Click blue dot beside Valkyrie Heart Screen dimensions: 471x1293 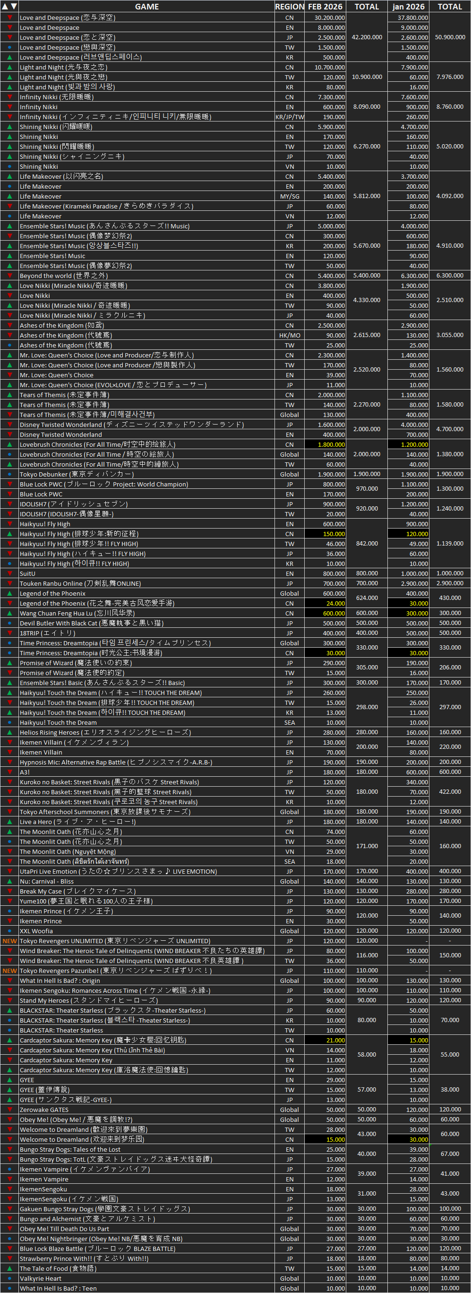click(9, 1279)
